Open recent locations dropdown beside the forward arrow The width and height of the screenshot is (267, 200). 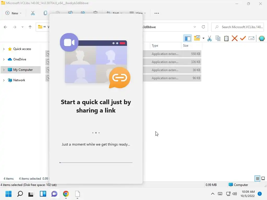(22, 27)
